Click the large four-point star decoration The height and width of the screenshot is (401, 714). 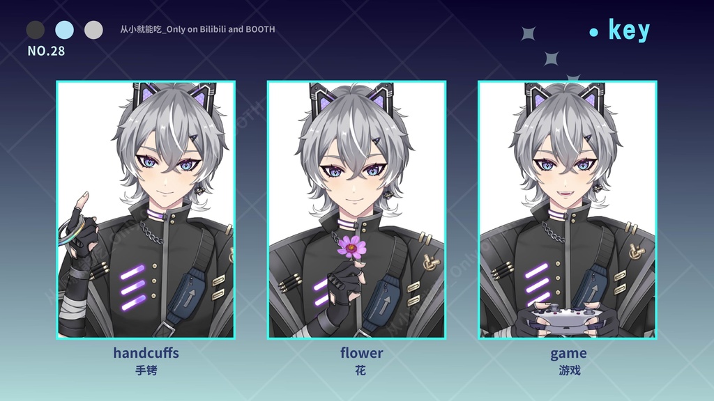pyautogui.click(x=529, y=33)
